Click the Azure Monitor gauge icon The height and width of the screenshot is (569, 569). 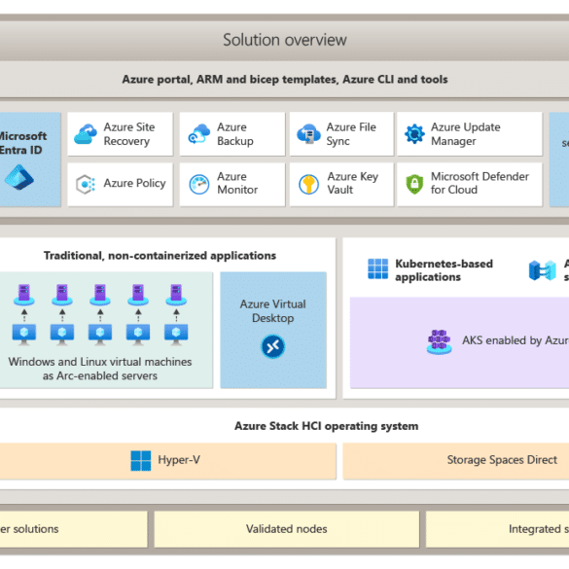199,185
